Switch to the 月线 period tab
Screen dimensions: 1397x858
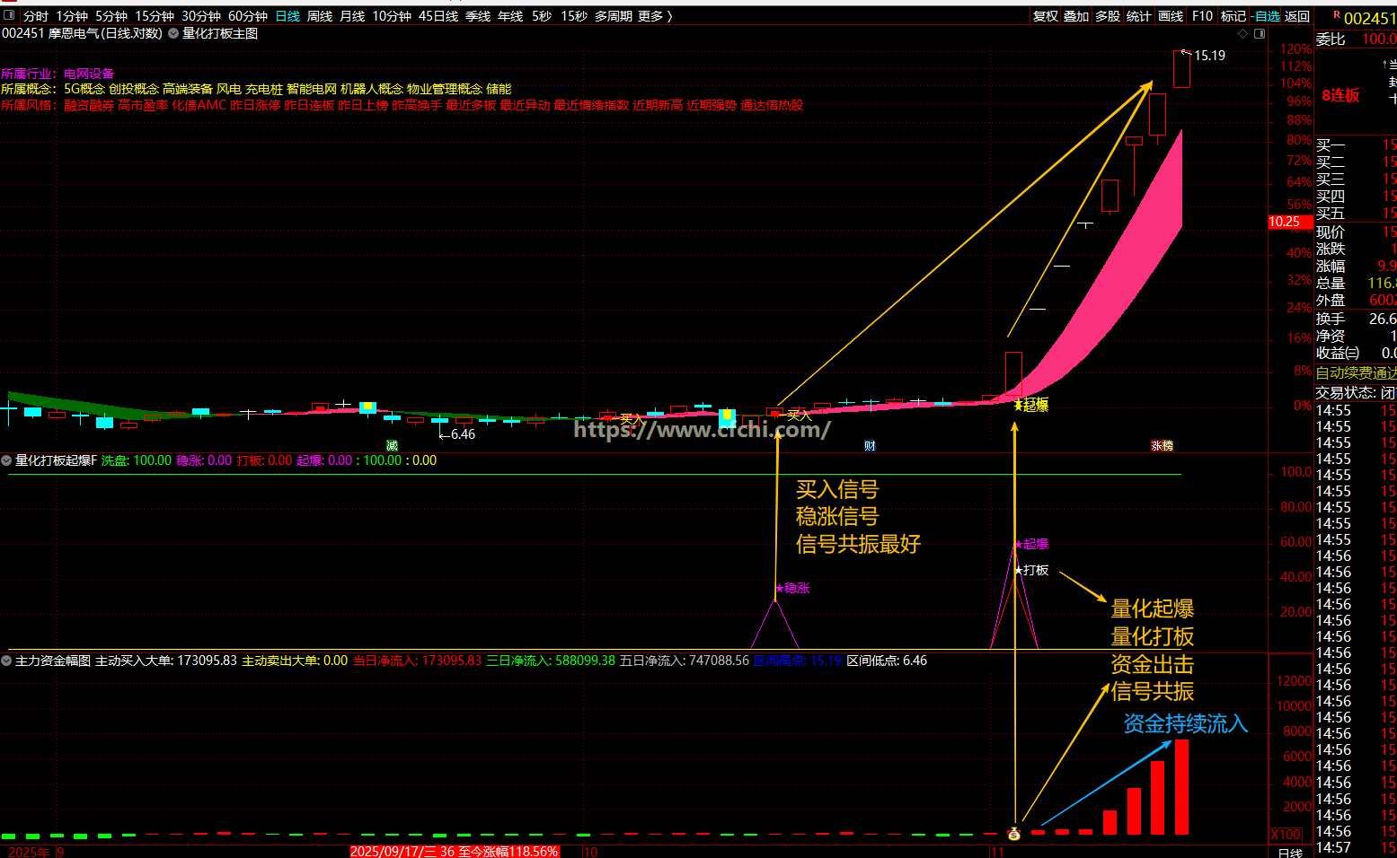tap(352, 16)
